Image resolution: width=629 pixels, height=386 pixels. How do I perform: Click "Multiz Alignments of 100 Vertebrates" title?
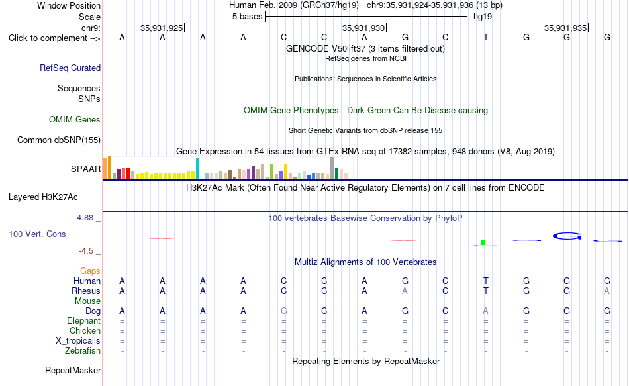(x=365, y=262)
